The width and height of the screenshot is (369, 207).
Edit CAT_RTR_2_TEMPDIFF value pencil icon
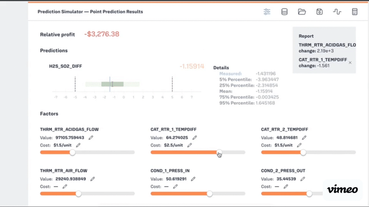304,138
